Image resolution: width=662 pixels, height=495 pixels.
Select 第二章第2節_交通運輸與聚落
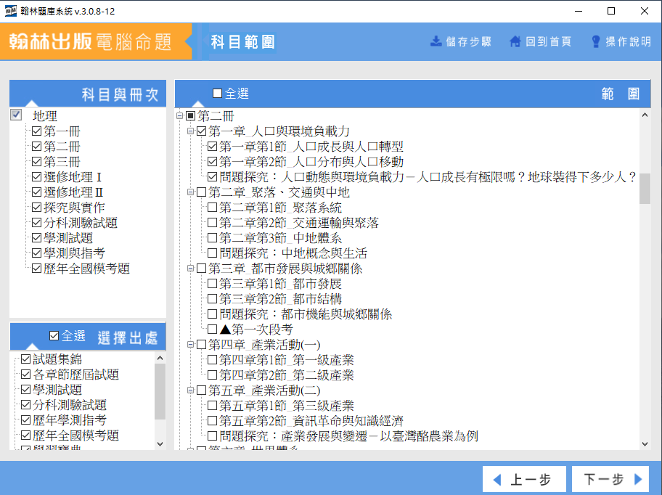tap(299, 222)
